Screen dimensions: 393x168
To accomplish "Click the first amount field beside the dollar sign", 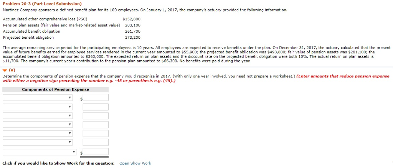I will (96, 97).
